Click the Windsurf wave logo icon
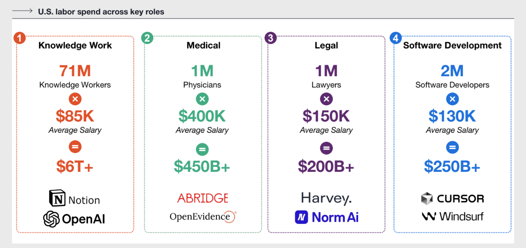This screenshot has width=526, height=248. tap(429, 217)
